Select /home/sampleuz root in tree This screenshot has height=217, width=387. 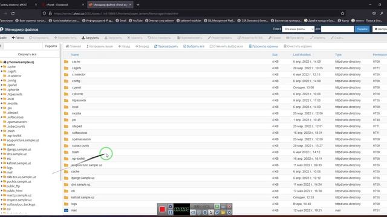click(20, 62)
